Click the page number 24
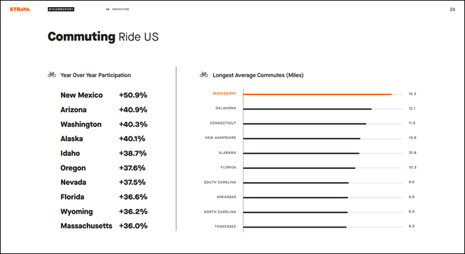 [452, 10]
